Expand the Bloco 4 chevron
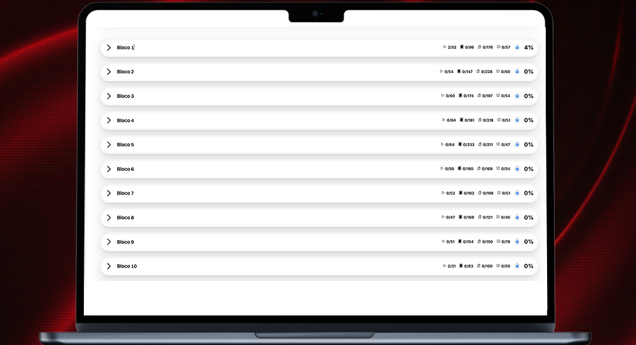636x345 pixels. 109,121
